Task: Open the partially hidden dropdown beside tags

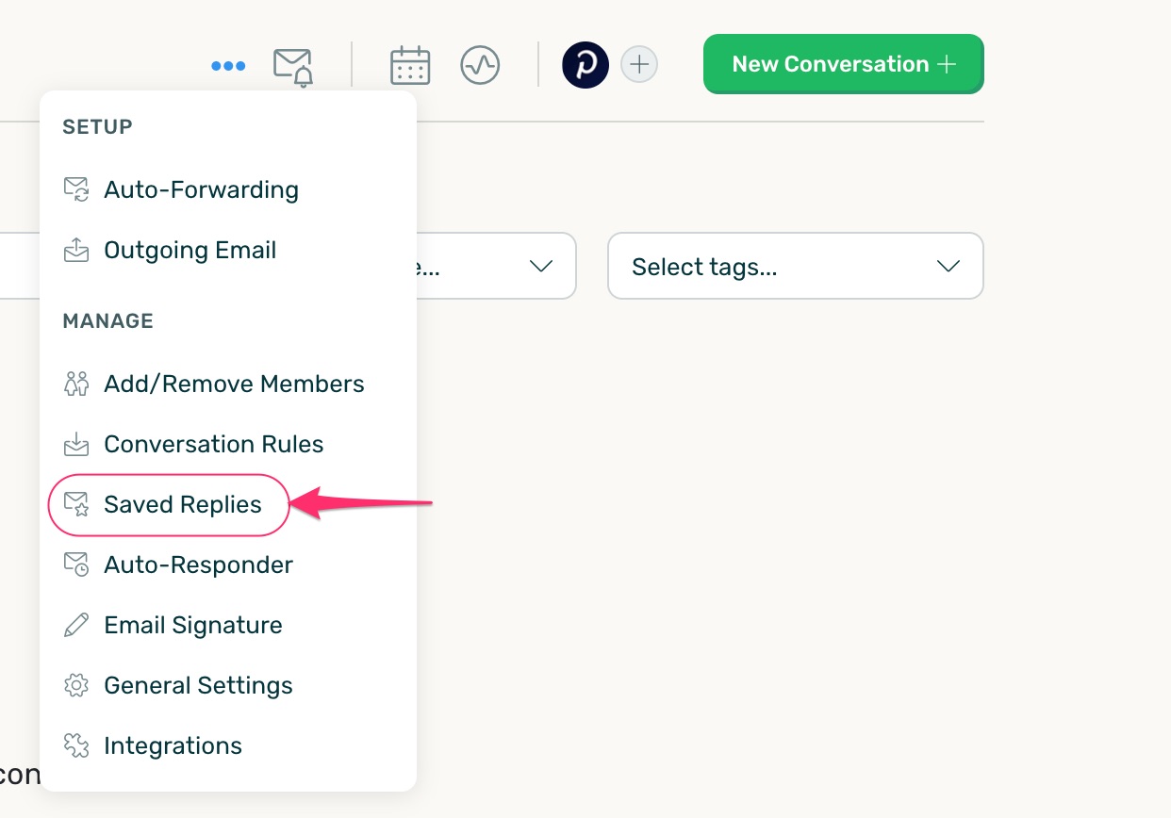Action: (x=495, y=267)
